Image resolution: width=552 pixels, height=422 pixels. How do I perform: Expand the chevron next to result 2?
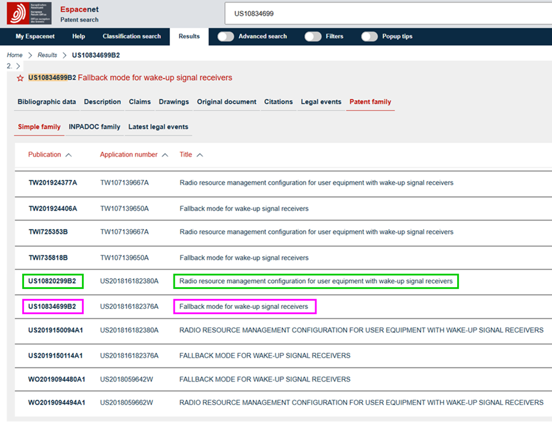pos(18,66)
